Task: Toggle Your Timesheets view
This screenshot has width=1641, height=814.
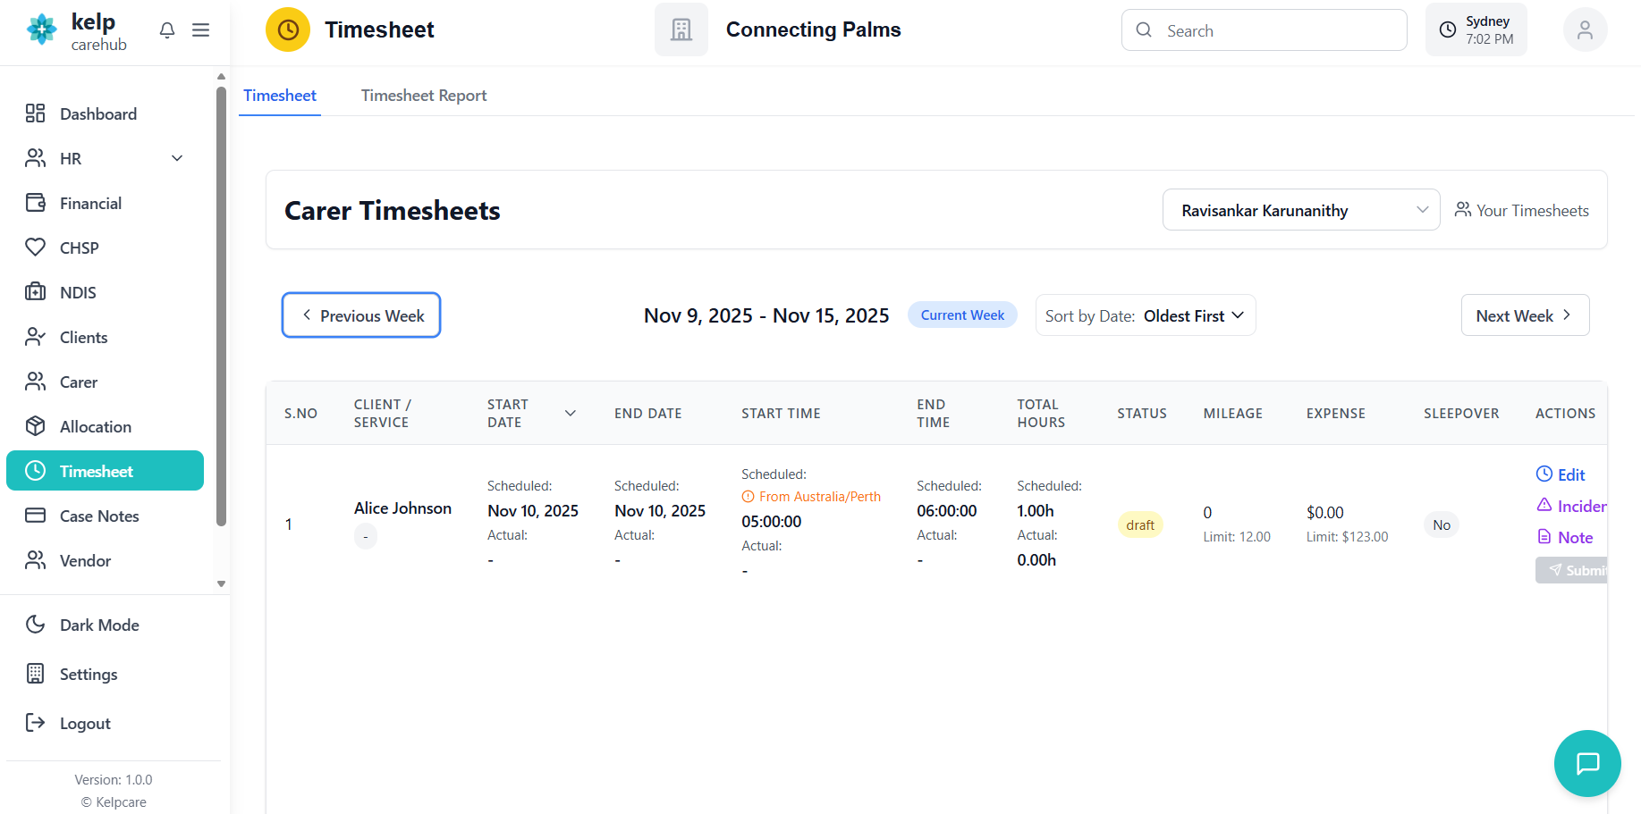Action: pyautogui.click(x=1521, y=211)
